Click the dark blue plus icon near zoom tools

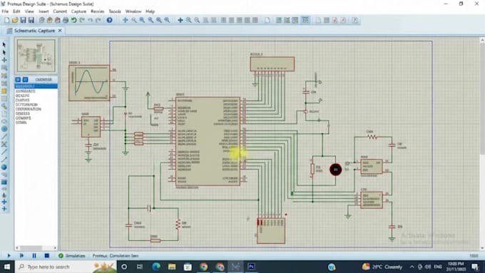(180, 20)
